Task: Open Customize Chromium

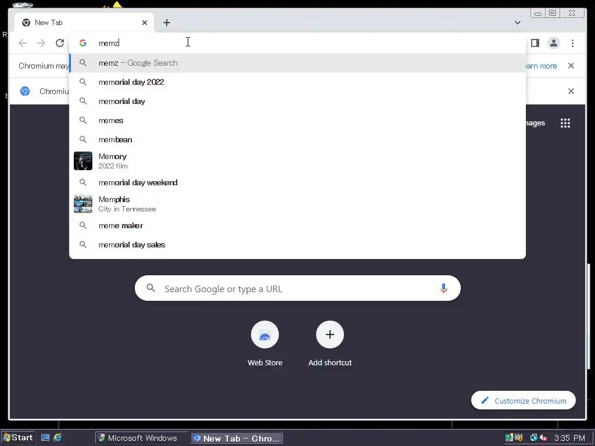Action: (524, 401)
